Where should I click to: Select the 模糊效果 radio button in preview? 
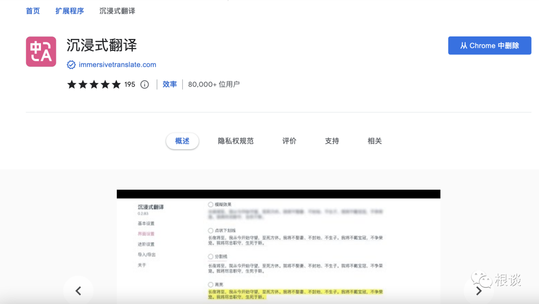pos(211,205)
